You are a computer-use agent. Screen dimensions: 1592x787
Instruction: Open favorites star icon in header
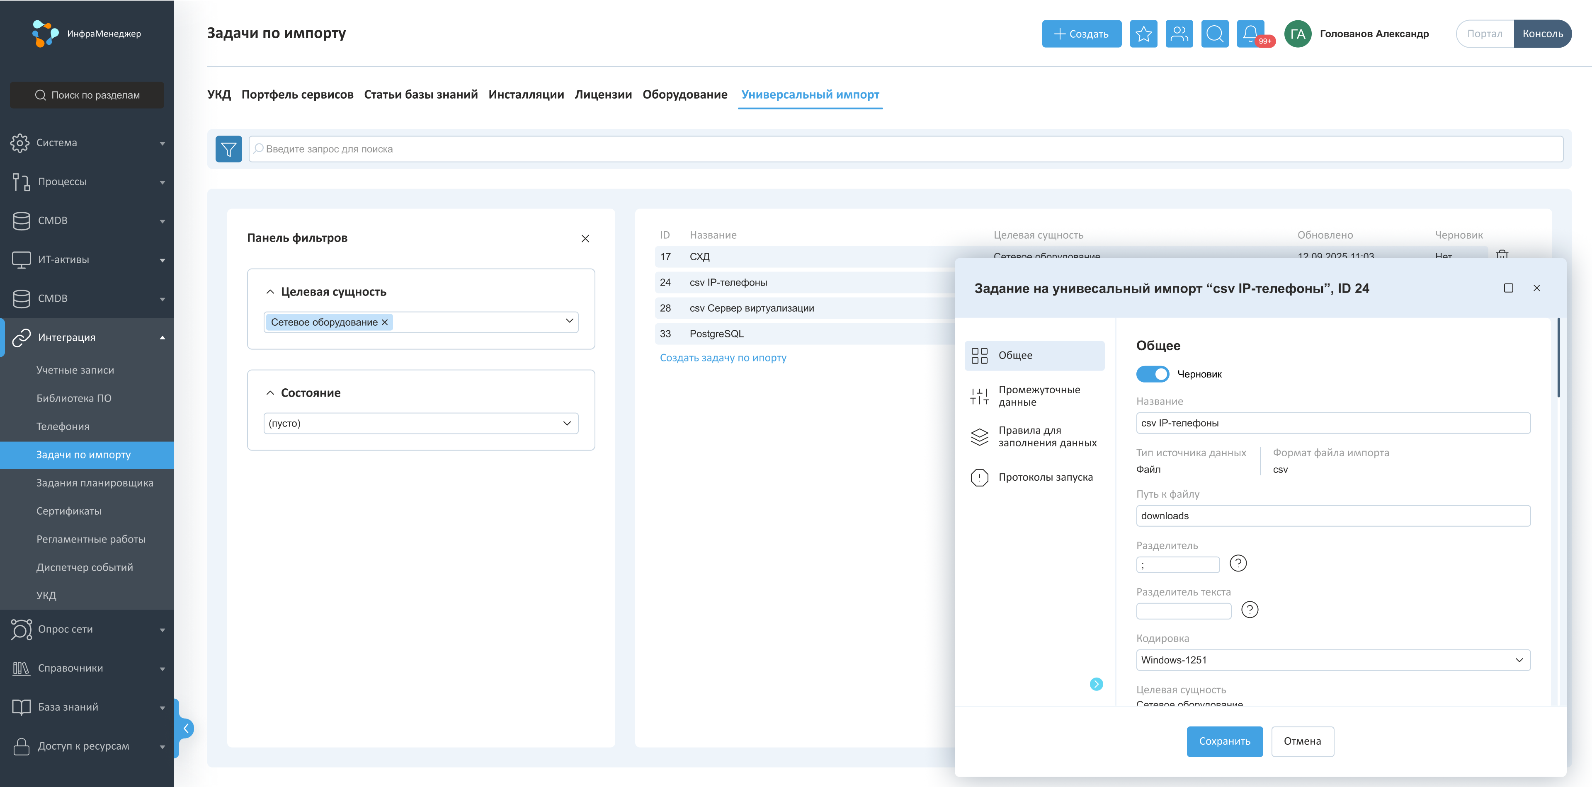[1143, 33]
